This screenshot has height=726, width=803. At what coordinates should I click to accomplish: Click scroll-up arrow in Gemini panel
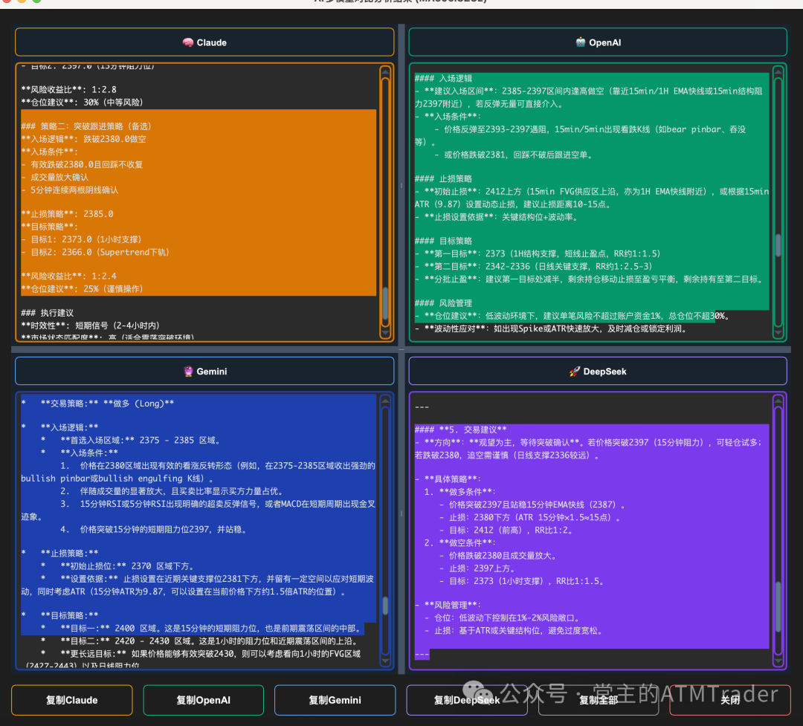385,401
